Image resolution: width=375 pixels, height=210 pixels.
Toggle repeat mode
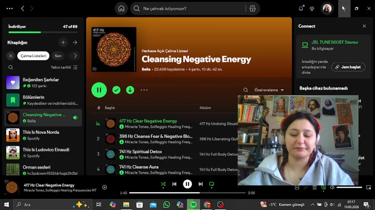tap(212, 184)
